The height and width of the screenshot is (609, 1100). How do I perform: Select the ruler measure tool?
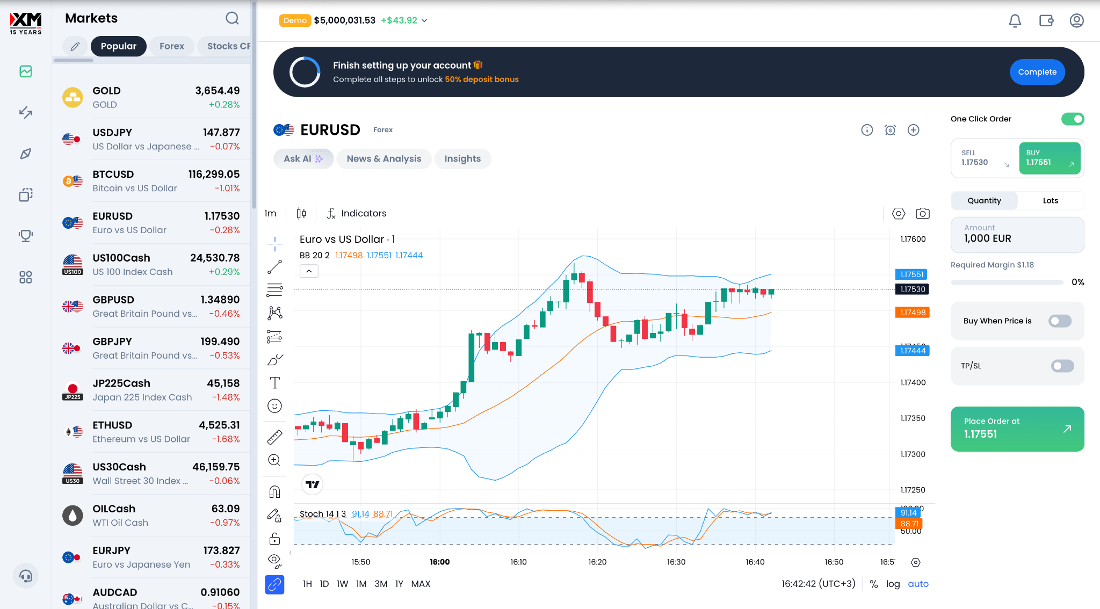(x=274, y=437)
